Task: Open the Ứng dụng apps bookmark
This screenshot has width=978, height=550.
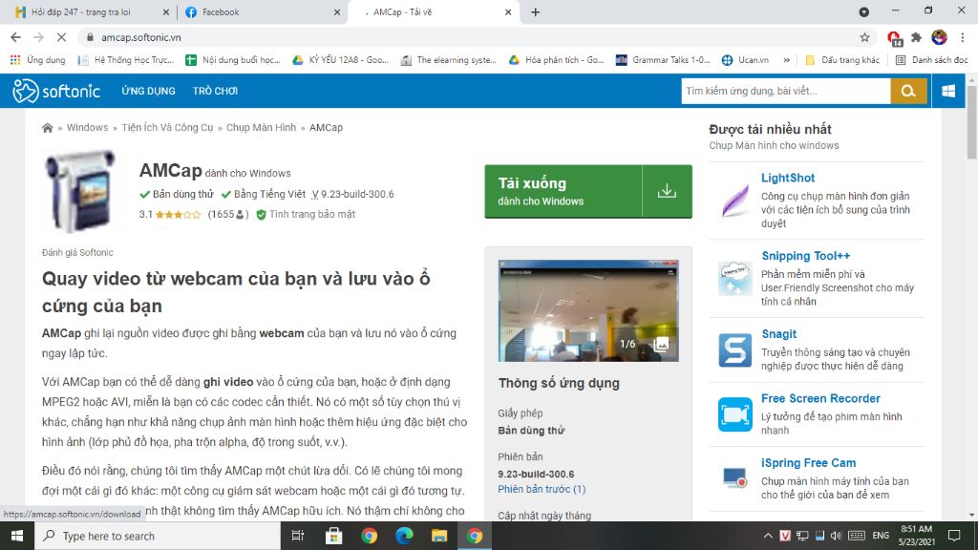Action: click(x=38, y=60)
